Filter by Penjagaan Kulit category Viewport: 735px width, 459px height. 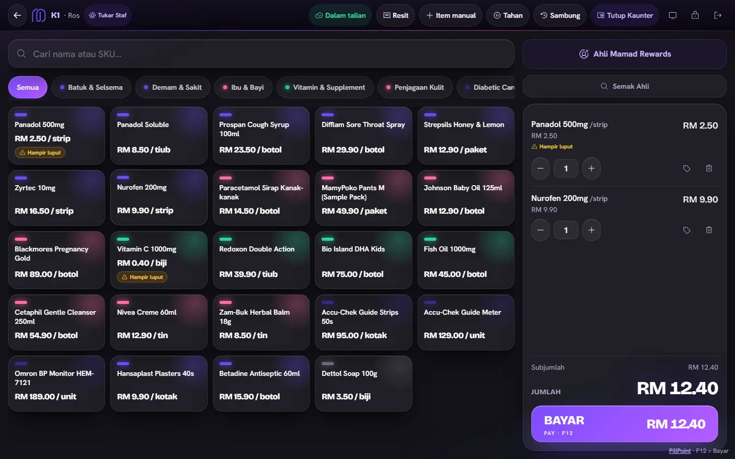(415, 87)
